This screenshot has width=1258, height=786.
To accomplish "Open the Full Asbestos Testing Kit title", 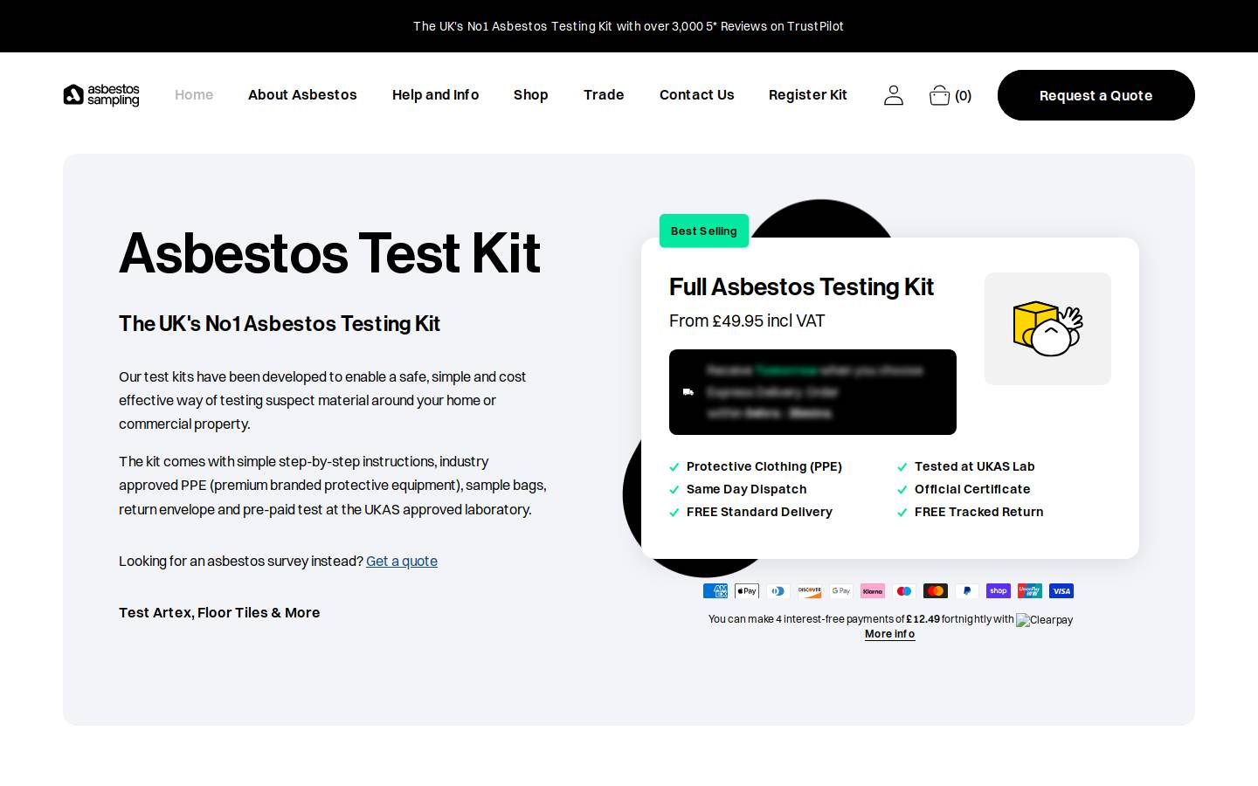I will 801,286.
